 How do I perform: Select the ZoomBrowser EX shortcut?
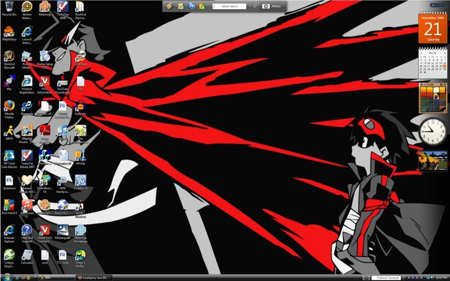[45, 184]
